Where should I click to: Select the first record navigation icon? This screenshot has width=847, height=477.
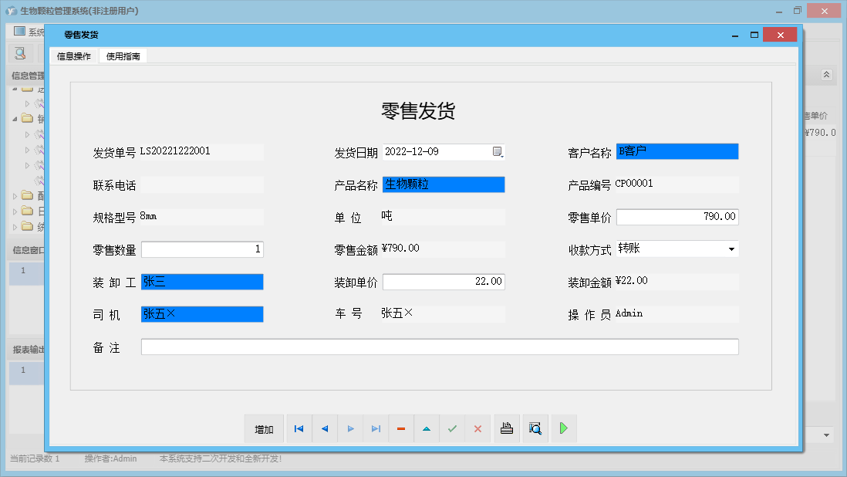[299, 428]
